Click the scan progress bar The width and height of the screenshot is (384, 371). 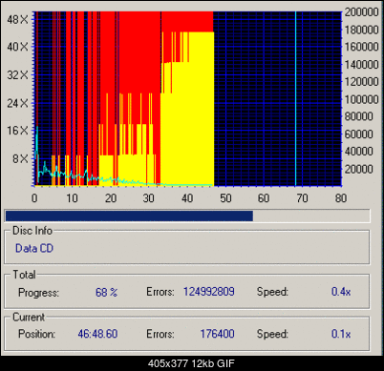[x=187, y=216]
